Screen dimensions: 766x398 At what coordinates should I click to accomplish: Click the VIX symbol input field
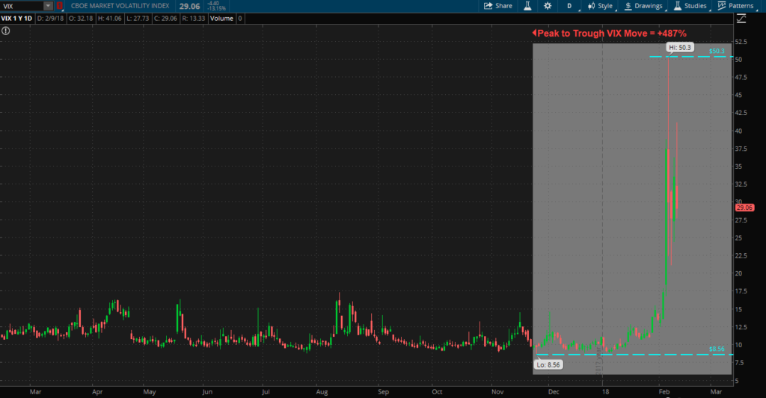(22, 6)
